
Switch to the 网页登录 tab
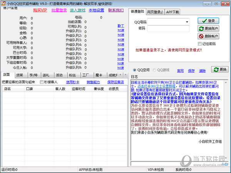(155, 12)
